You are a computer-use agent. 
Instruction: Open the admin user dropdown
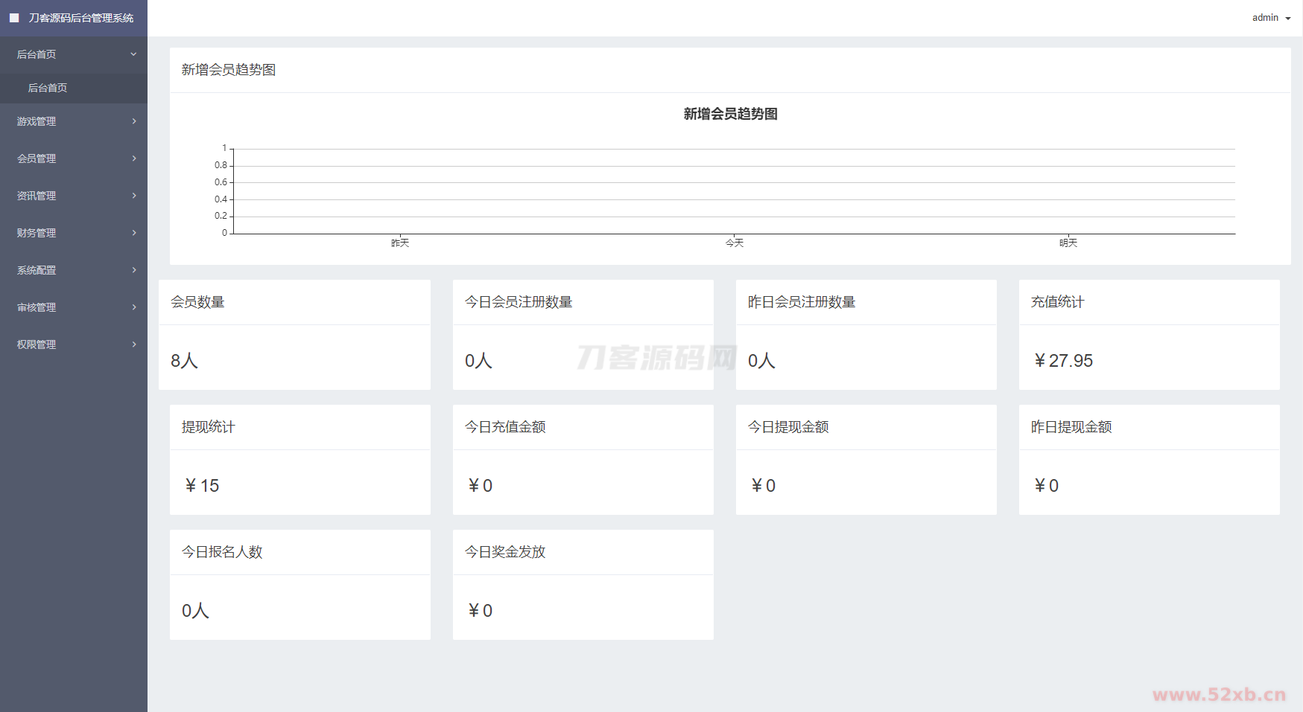[1271, 18]
